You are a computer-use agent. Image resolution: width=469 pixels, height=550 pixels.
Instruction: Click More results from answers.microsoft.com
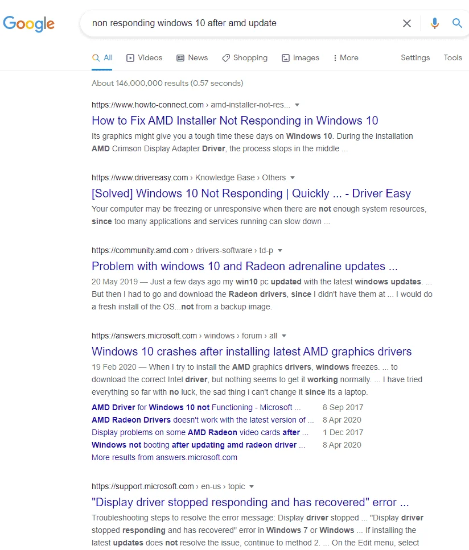[164, 457]
